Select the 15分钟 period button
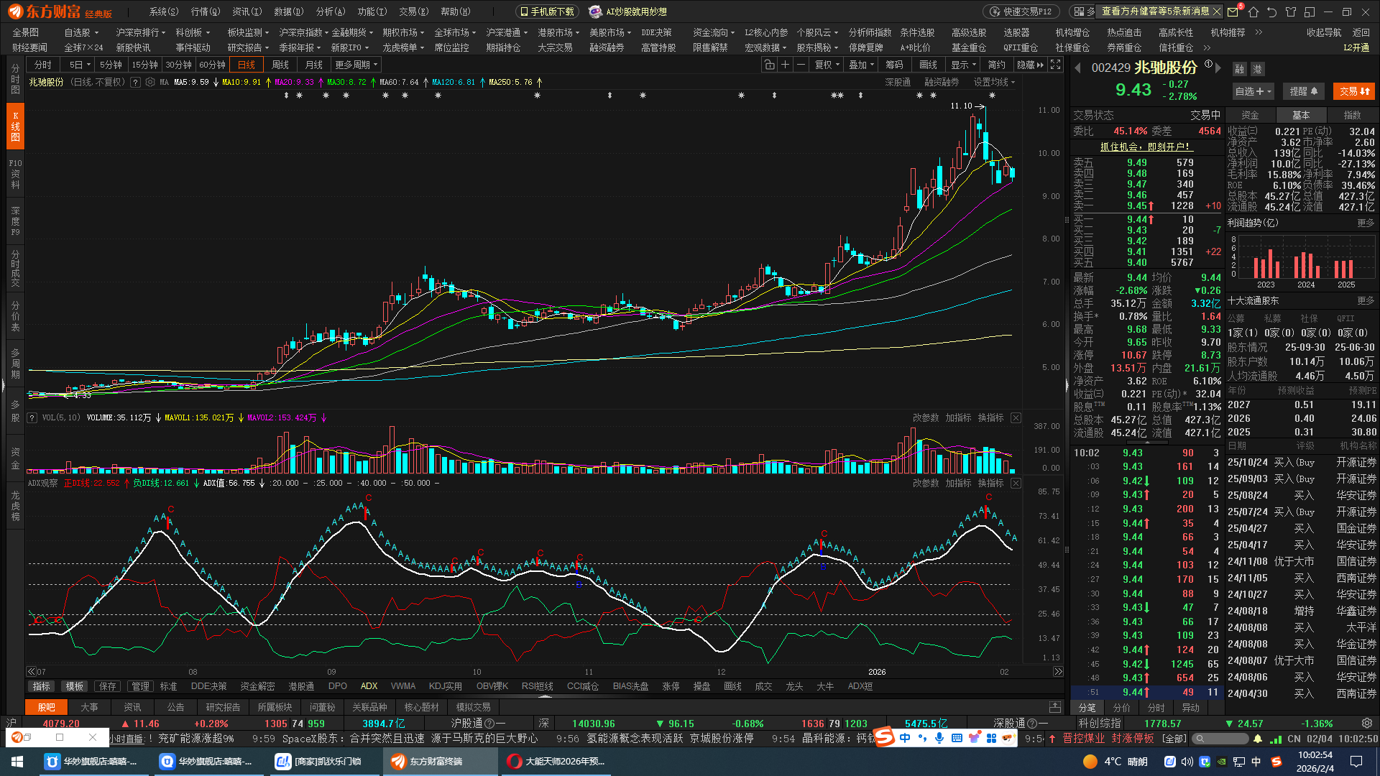Screen dimensions: 1380x776 coord(144,65)
